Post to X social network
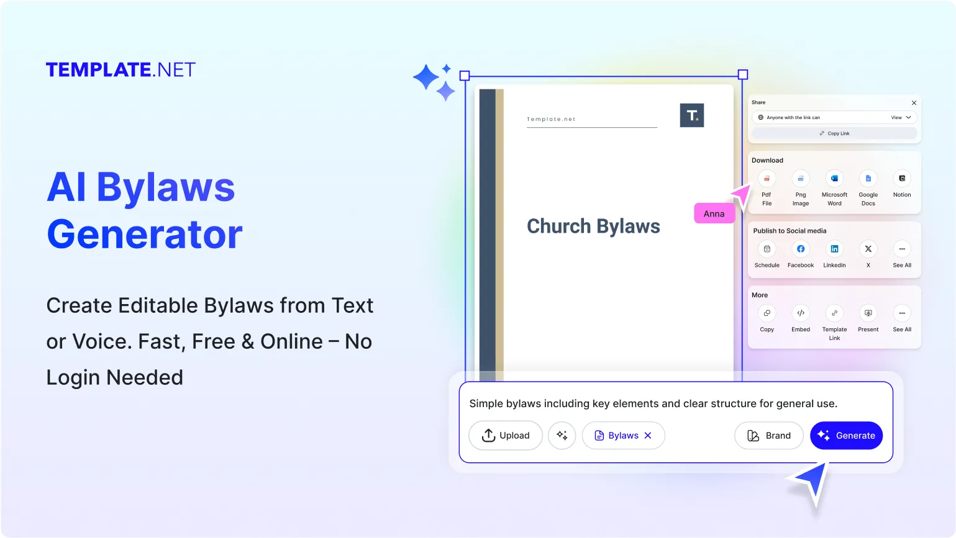The height and width of the screenshot is (538, 956). (x=868, y=249)
